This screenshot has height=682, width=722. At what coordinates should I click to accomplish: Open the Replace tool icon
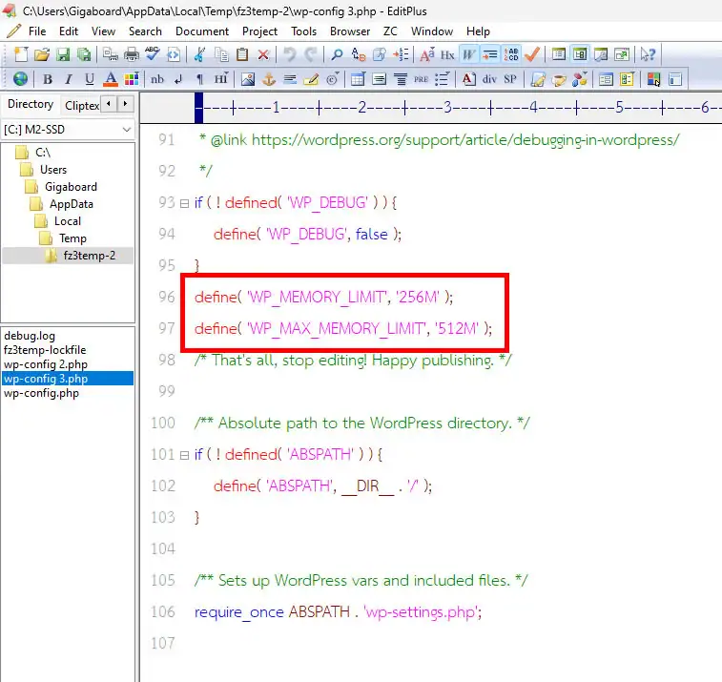point(359,54)
